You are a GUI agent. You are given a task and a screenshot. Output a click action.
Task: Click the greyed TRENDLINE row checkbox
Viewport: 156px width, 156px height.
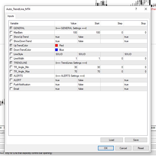(11, 63)
